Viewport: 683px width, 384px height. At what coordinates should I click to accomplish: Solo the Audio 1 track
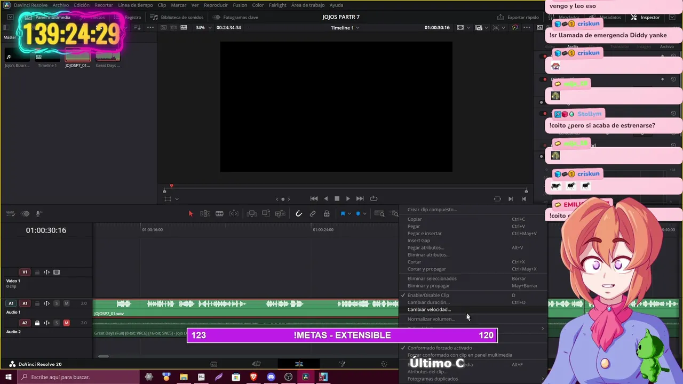(57, 303)
